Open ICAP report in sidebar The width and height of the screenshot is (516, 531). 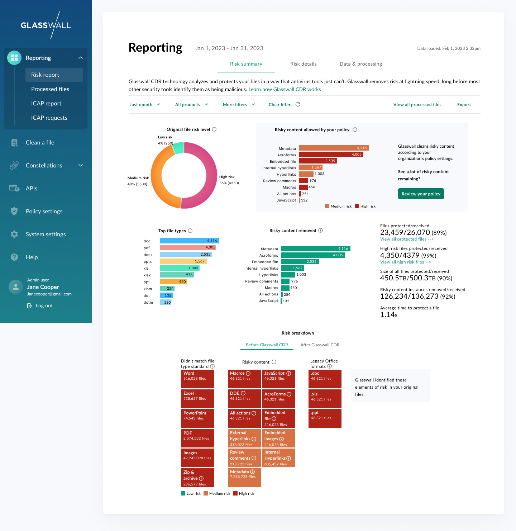point(46,103)
